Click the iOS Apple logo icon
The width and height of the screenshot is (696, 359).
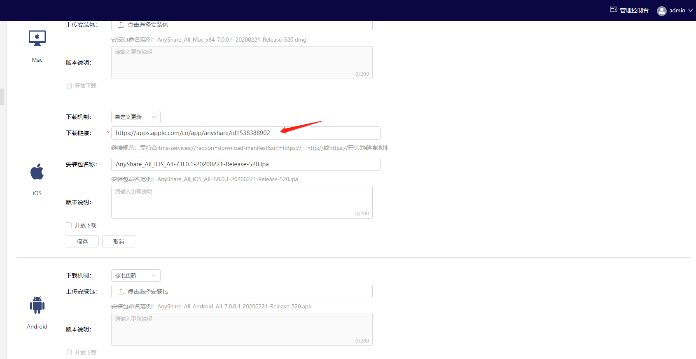(x=37, y=172)
